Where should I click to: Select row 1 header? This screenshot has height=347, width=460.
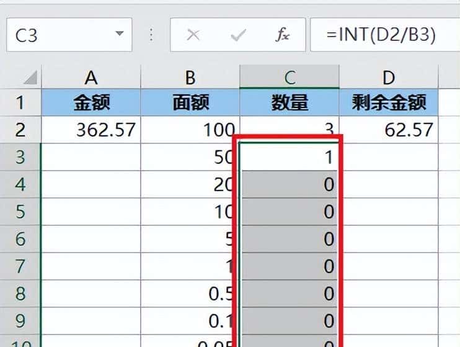(20, 102)
